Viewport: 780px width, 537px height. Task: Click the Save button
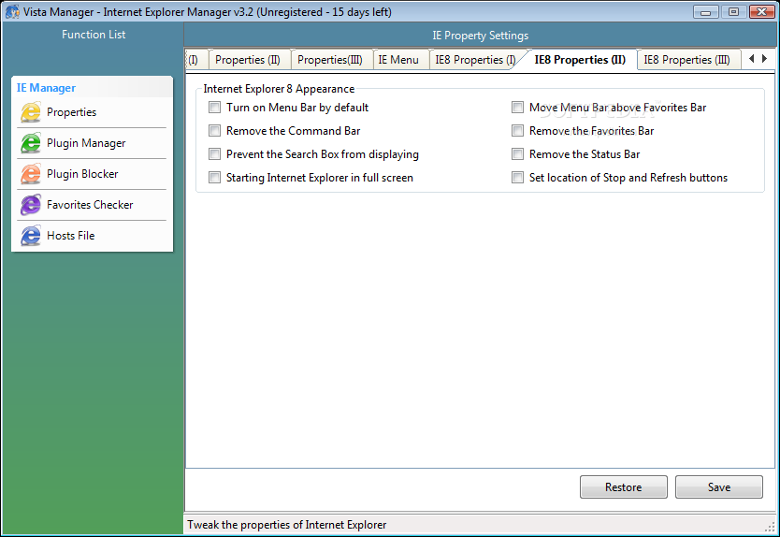pyautogui.click(x=719, y=487)
